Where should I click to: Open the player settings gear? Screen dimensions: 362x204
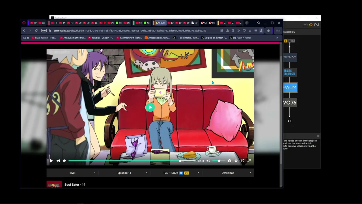236,161
